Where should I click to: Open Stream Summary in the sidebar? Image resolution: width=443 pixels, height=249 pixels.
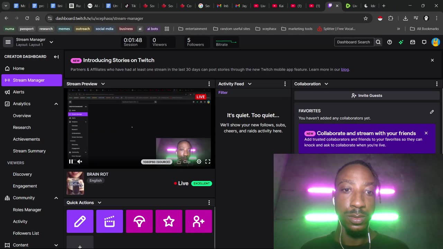pos(29,151)
